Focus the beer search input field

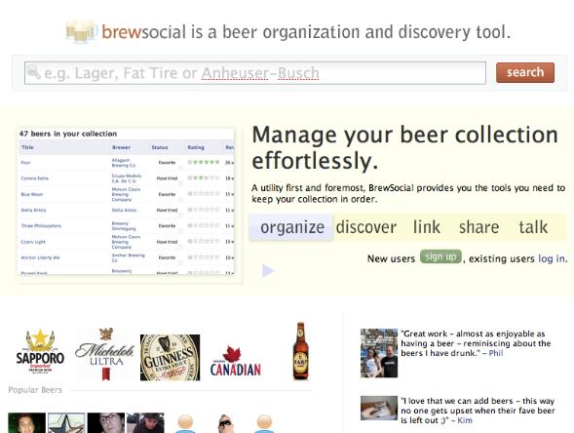(x=255, y=73)
